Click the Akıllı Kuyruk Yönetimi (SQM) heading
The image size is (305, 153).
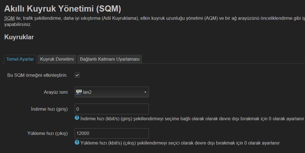63,8
